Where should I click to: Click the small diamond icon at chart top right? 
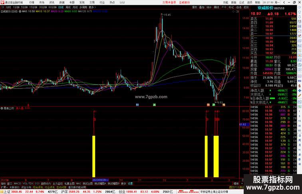click(233, 12)
